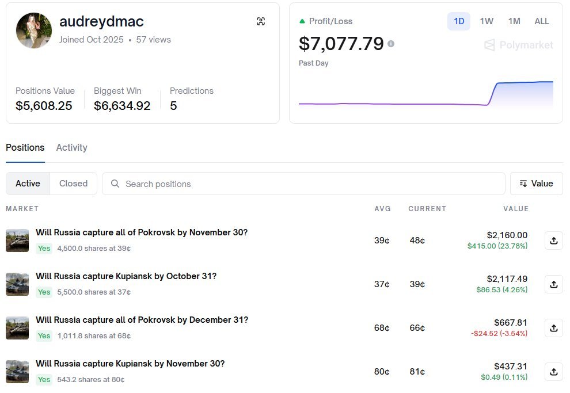This screenshot has height=393, width=570.
Task: Share the Pokrovsk by November 30 position
Action: tap(553, 241)
